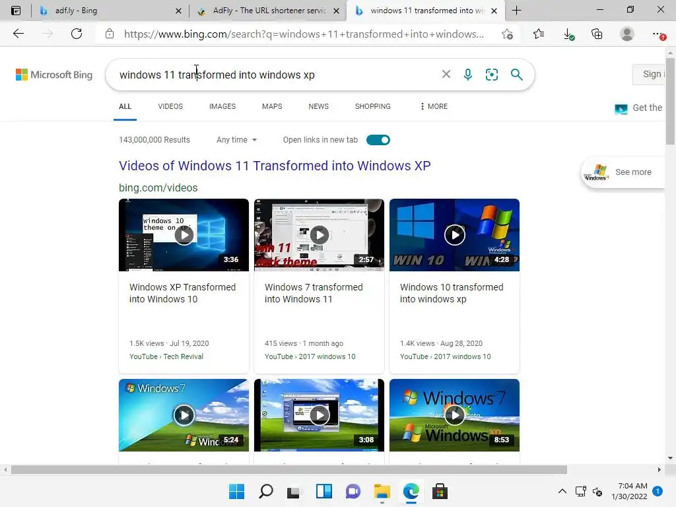Viewport: 676px width, 507px height.
Task: Open Task View from taskbar
Action: (x=294, y=491)
